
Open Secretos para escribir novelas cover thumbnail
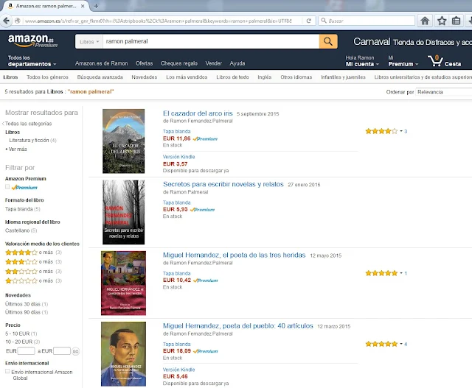pyautogui.click(x=123, y=212)
